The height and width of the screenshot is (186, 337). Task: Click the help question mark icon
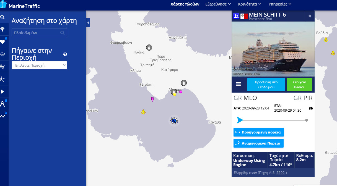(65, 54)
